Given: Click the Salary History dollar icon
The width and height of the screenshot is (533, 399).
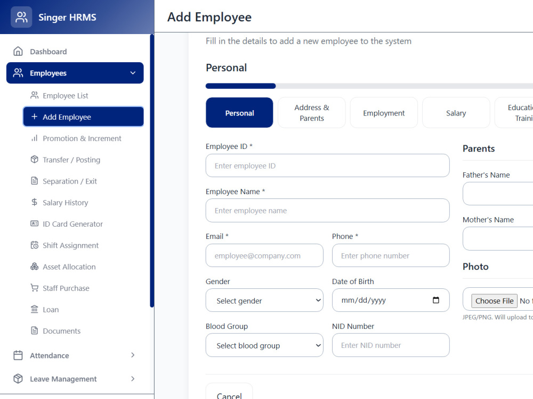Looking at the screenshot, I should pyautogui.click(x=34, y=202).
